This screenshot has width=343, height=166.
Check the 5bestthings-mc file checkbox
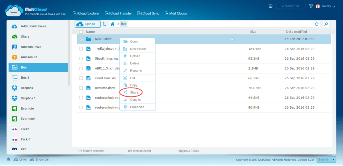pyautogui.click(x=81, y=58)
